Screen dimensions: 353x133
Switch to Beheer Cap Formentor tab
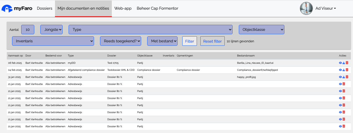pos(157,8)
